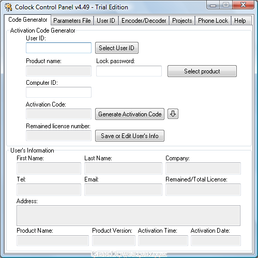Switch to the Code Generator tab

pos(28,20)
